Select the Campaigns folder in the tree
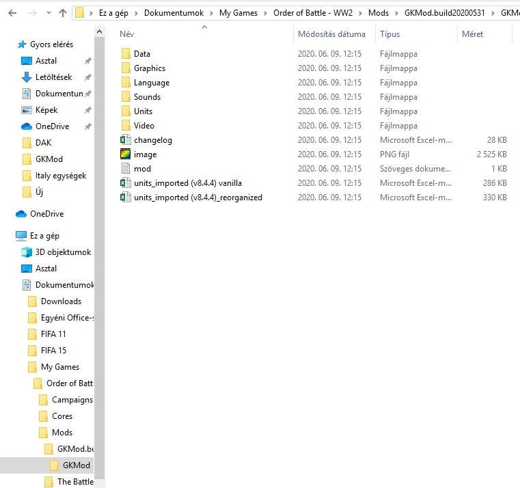 pos(72,400)
